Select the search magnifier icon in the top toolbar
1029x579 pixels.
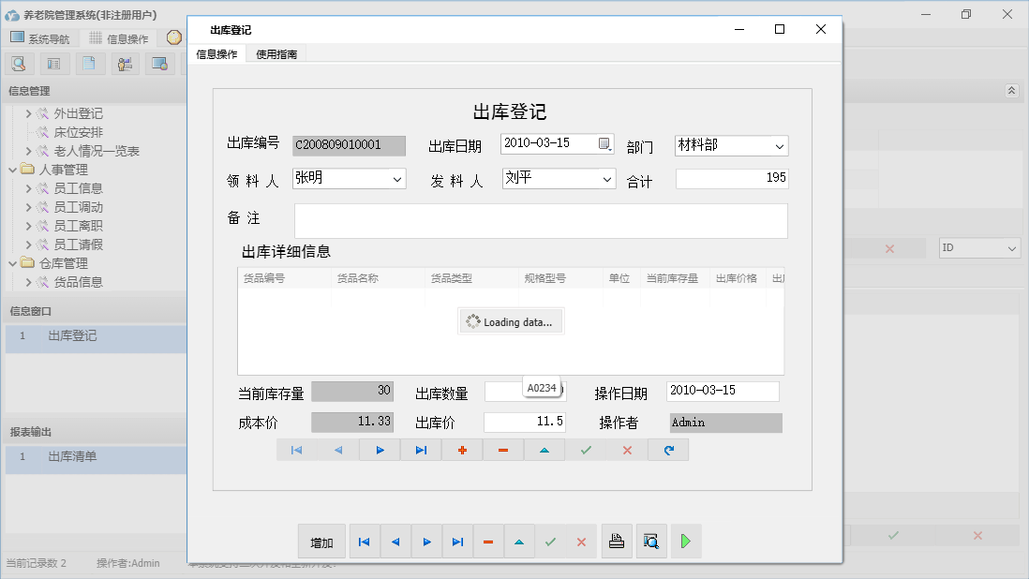point(19,63)
